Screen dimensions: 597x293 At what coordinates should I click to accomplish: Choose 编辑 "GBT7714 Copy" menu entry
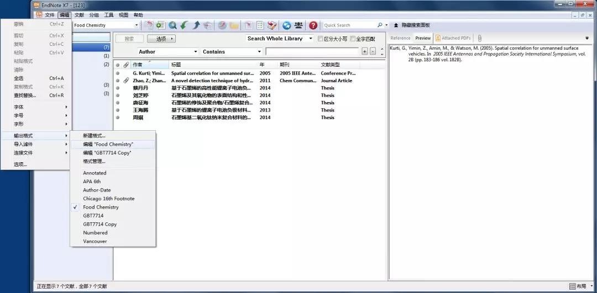point(113,153)
